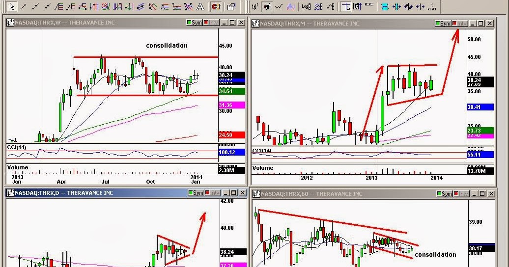This screenshot has width=509, height=267.
Task: Switch to bar chart style
Action: (255, 6)
